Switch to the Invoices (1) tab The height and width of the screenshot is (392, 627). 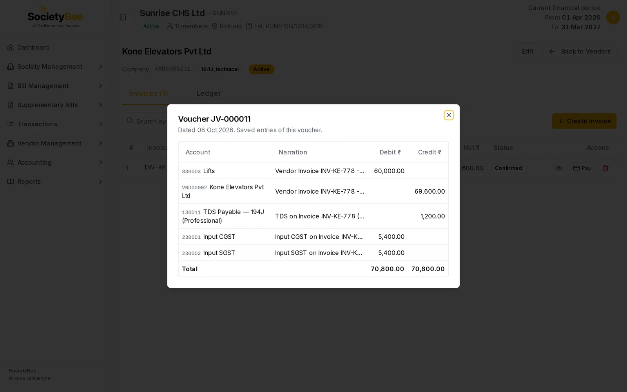[149, 93]
